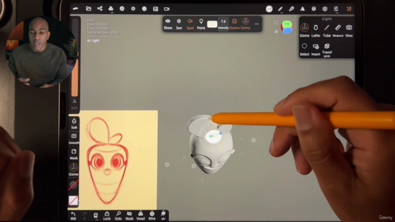Screen dimensions: 395x222
Task: Open the Camera menu in top bar
Action: [167, 9]
